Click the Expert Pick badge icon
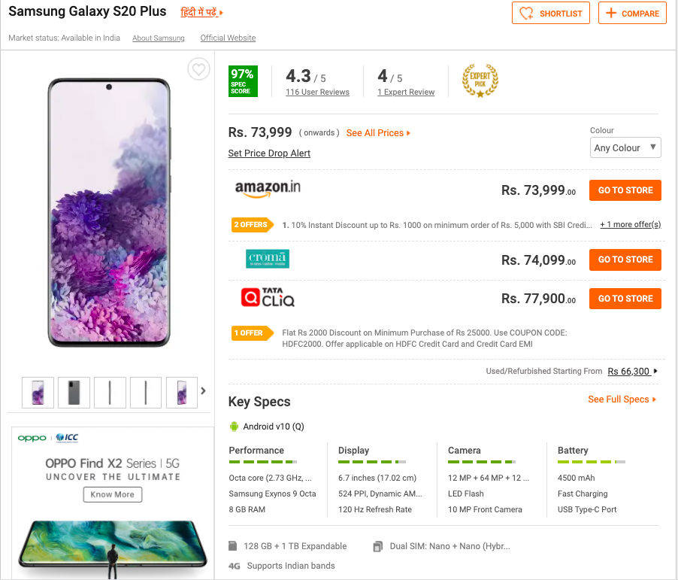 480,80
